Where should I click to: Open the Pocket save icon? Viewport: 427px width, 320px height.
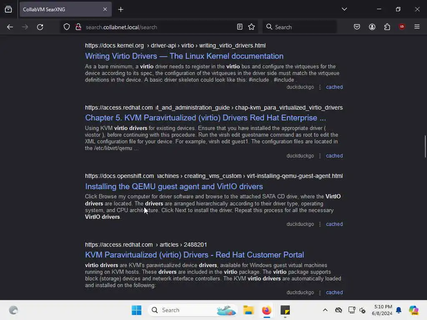tap(357, 27)
